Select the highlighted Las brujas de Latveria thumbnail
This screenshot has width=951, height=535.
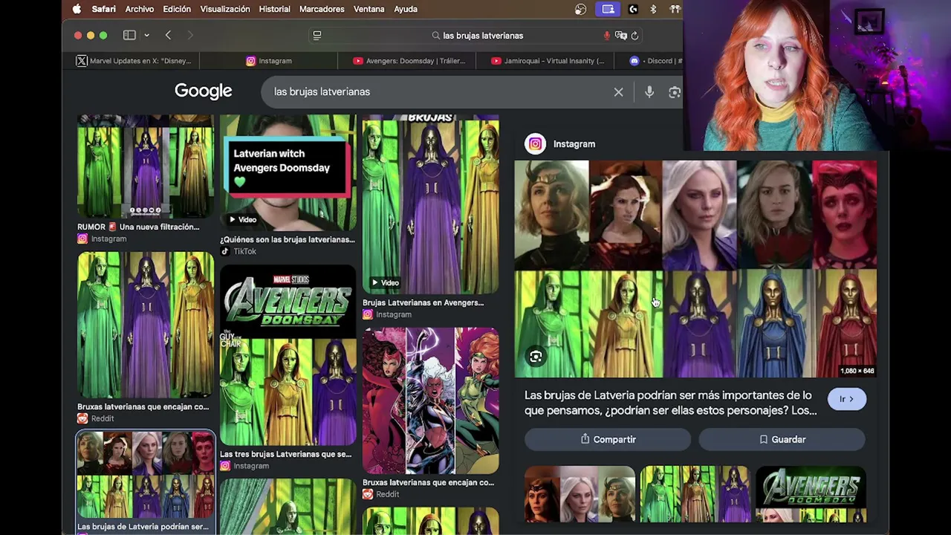click(x=146, y=474)
